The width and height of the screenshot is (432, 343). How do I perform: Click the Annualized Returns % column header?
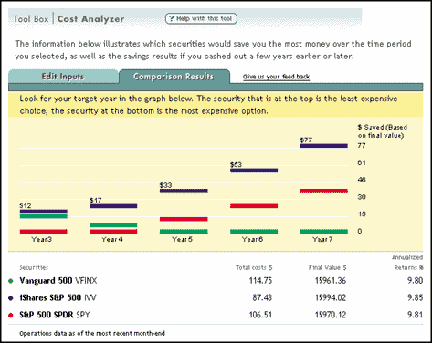click(x=407, y=263)
